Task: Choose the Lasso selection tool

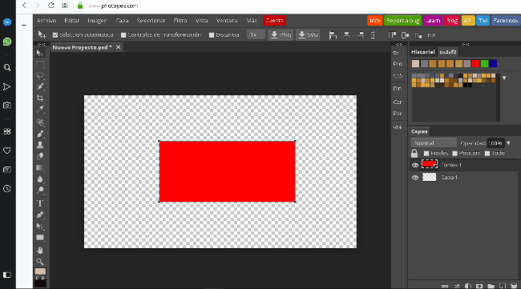Action: [x=40, y=75]
